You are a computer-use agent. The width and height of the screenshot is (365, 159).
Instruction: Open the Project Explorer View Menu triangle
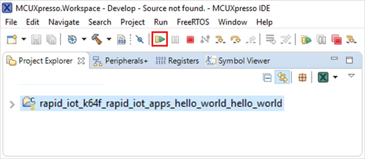tap(351, 76)
